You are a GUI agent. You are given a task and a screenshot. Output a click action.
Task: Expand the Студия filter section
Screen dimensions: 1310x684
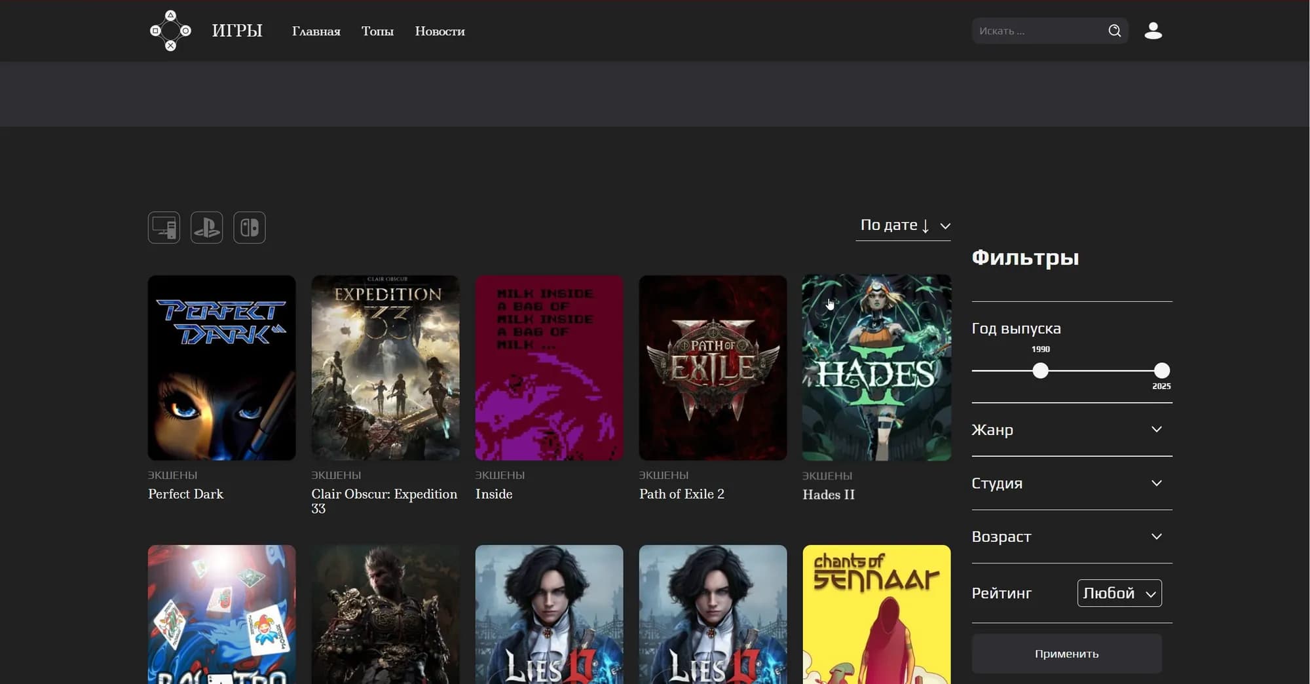(1072, 484)
